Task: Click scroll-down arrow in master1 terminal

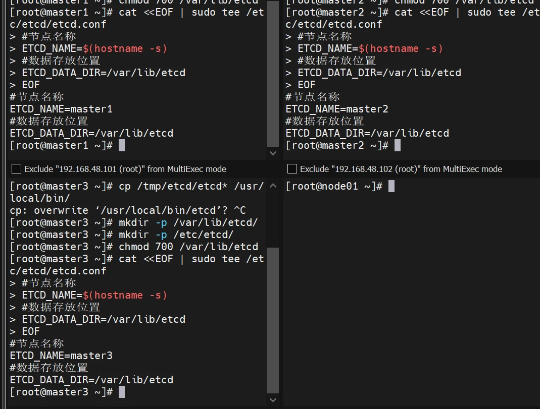Action: point(273,153)
